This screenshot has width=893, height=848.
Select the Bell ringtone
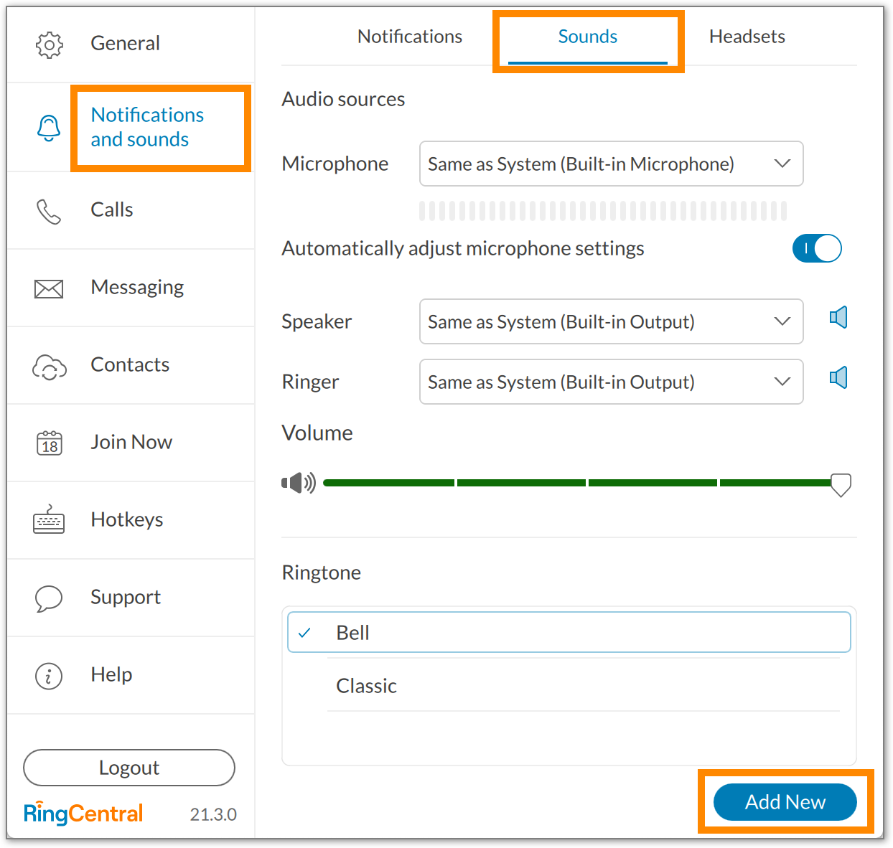pyautogui.click(x=352, y=633)
